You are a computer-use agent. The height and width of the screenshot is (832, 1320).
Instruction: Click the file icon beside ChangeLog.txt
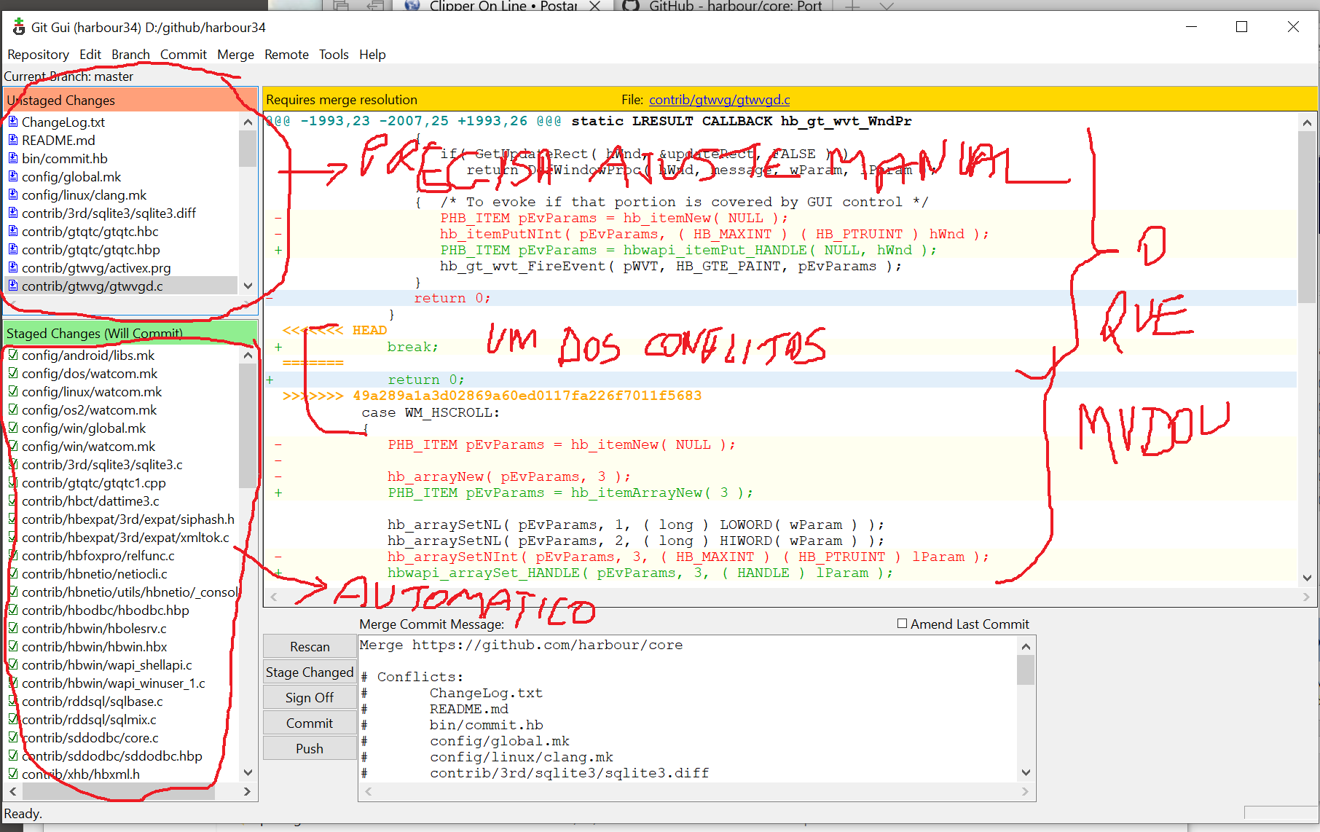coord(13,122)
